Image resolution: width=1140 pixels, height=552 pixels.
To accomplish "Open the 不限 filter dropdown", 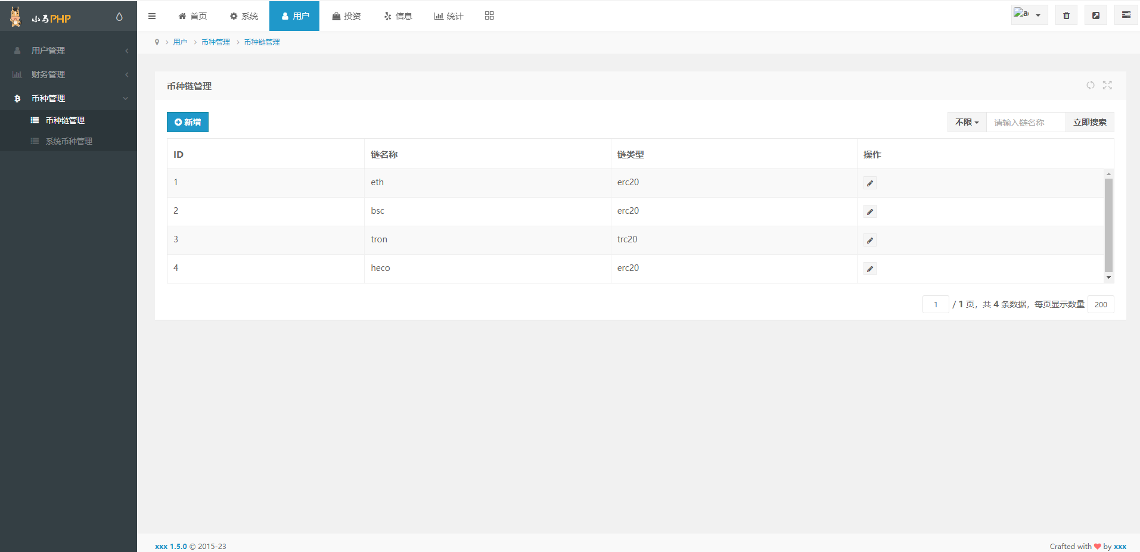I will [x=967, y=122].
